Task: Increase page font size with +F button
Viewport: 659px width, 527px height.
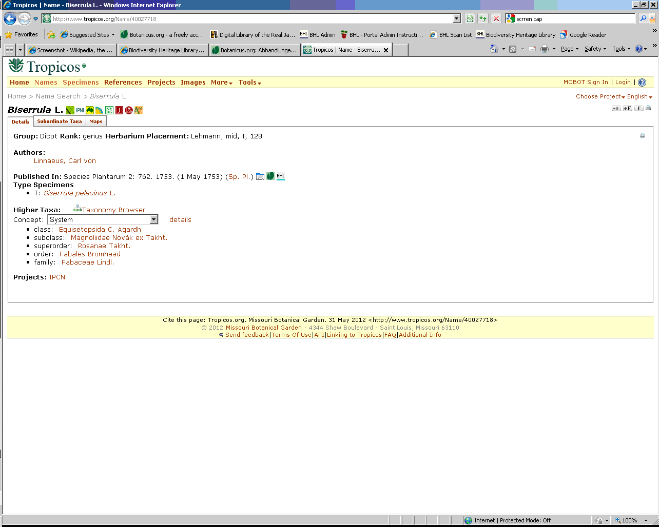Action: click(x=627, y=108)
